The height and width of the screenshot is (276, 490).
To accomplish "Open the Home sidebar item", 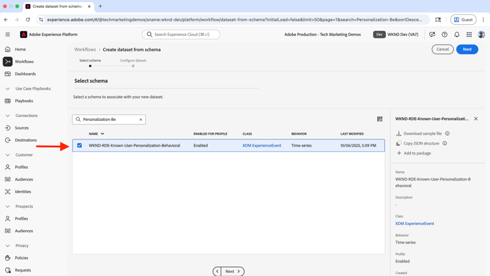I will (20, 50).
